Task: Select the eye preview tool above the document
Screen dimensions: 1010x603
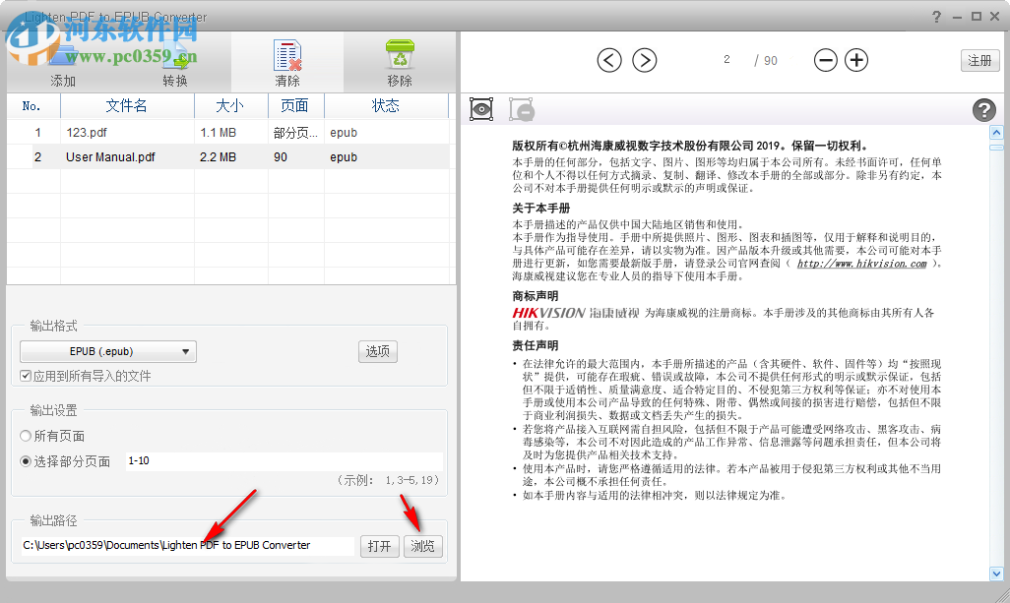Action: tap(480, 109)
